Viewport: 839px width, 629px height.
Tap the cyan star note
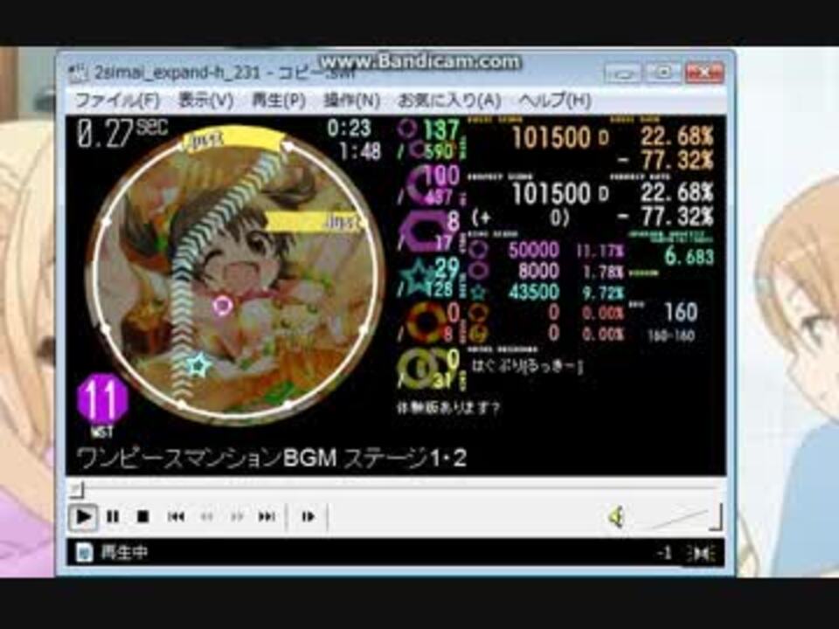(x=199, y=365)
